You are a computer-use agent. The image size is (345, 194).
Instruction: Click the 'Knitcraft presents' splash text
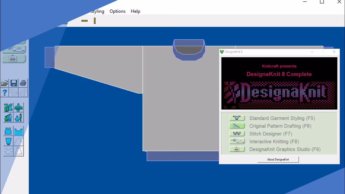(x=279, y=66)
